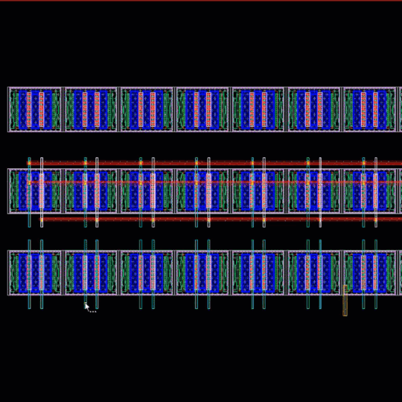Viewport: 402px width, 402px height.
Task: Select the seventh transistor cell in top row
Action: tap(369, 109)
